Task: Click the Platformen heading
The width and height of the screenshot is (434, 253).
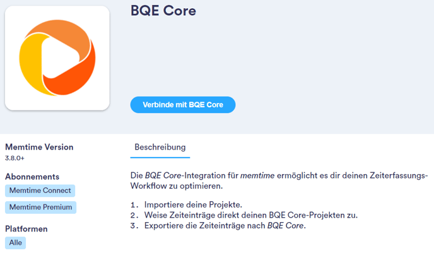Action: pyautogui.click(x=26, y=229)
